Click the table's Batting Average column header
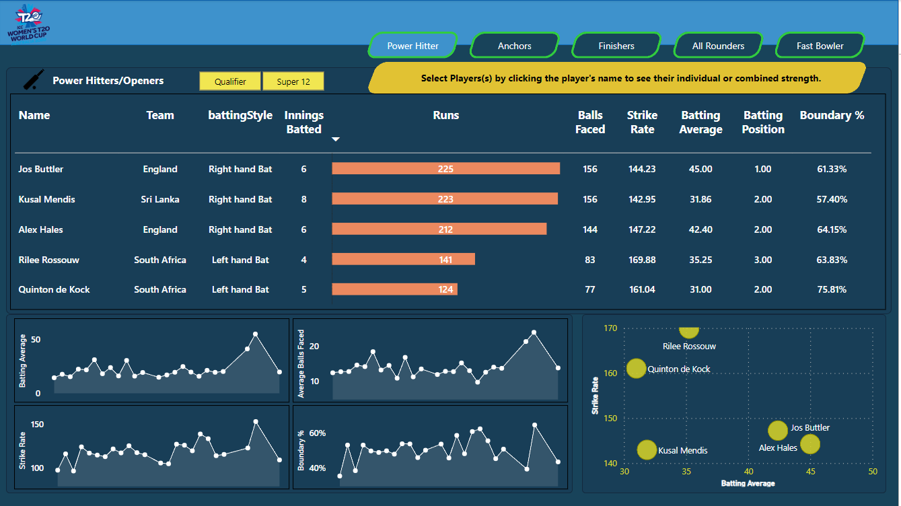Viewport: 901px width, 506px height. [700, 122]
